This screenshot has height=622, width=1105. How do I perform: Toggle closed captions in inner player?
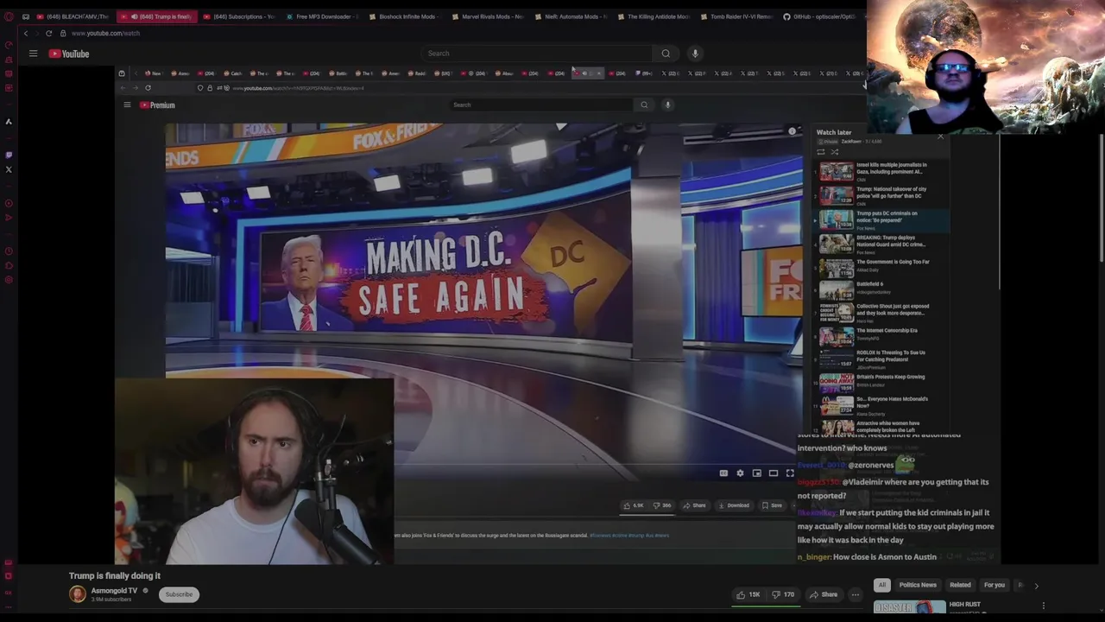tap(723, 473)
